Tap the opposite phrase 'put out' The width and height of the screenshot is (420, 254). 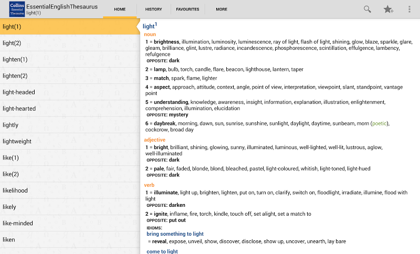point(177,220)
